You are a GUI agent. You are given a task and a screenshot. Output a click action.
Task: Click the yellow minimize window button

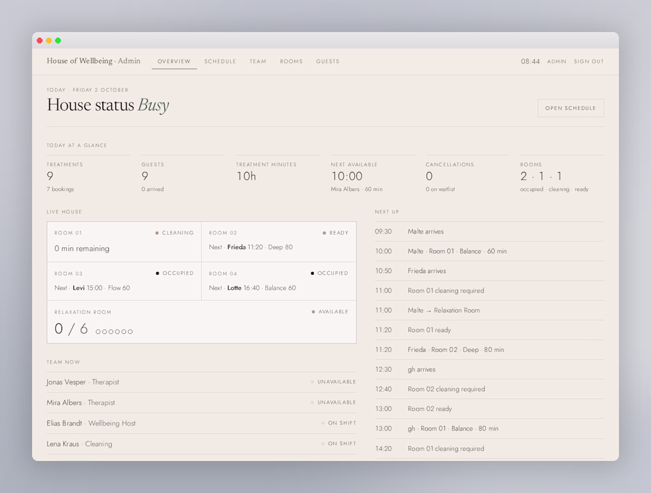click(49, 41)
